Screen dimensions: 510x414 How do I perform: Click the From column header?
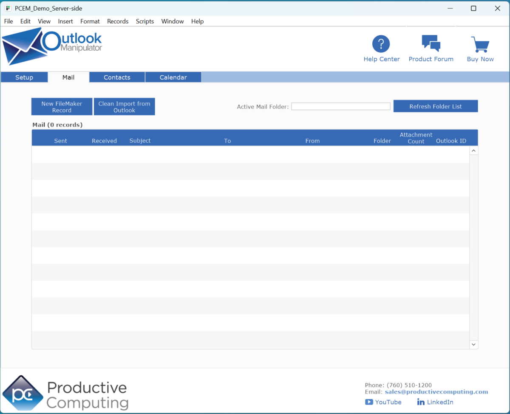pos(312,141)
